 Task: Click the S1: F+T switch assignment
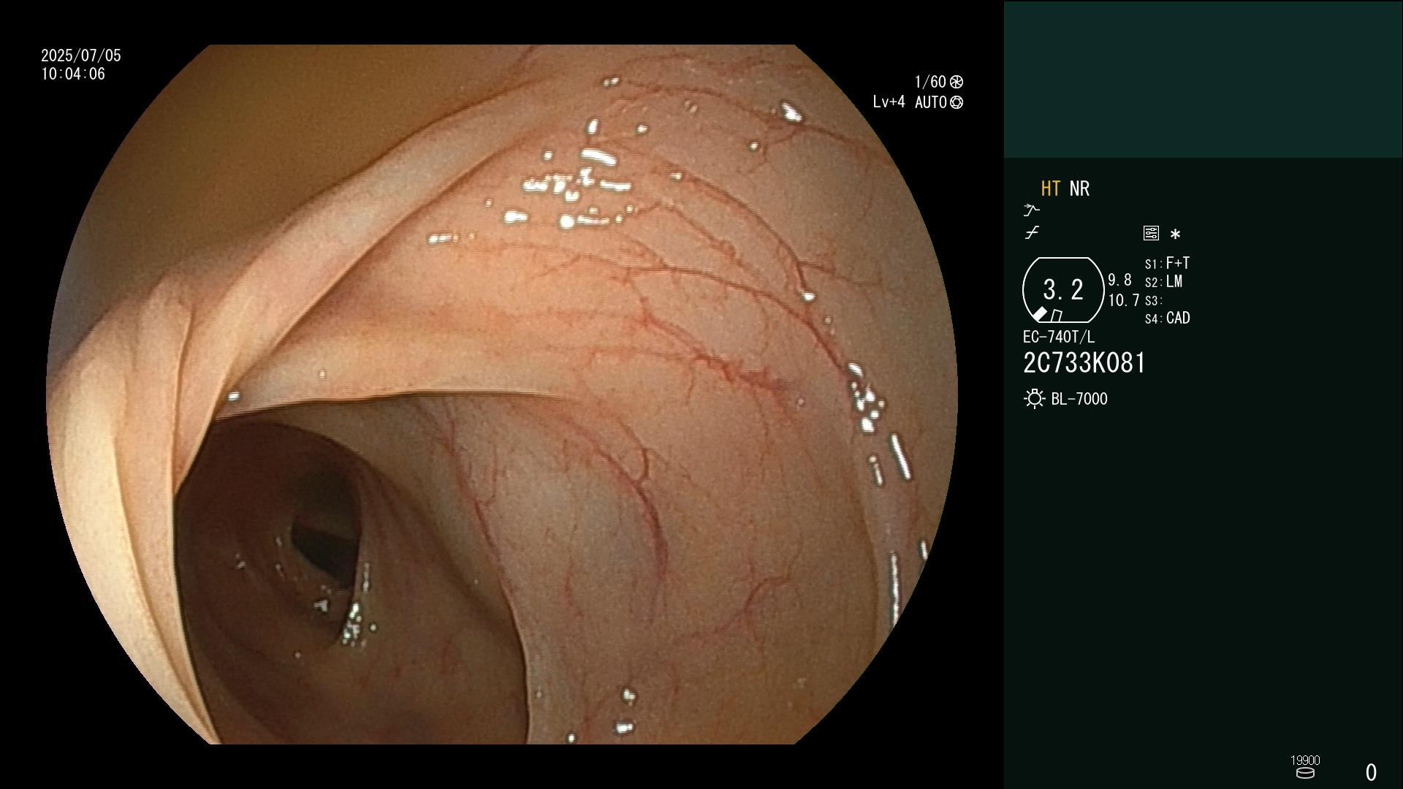click(1167, 263)
